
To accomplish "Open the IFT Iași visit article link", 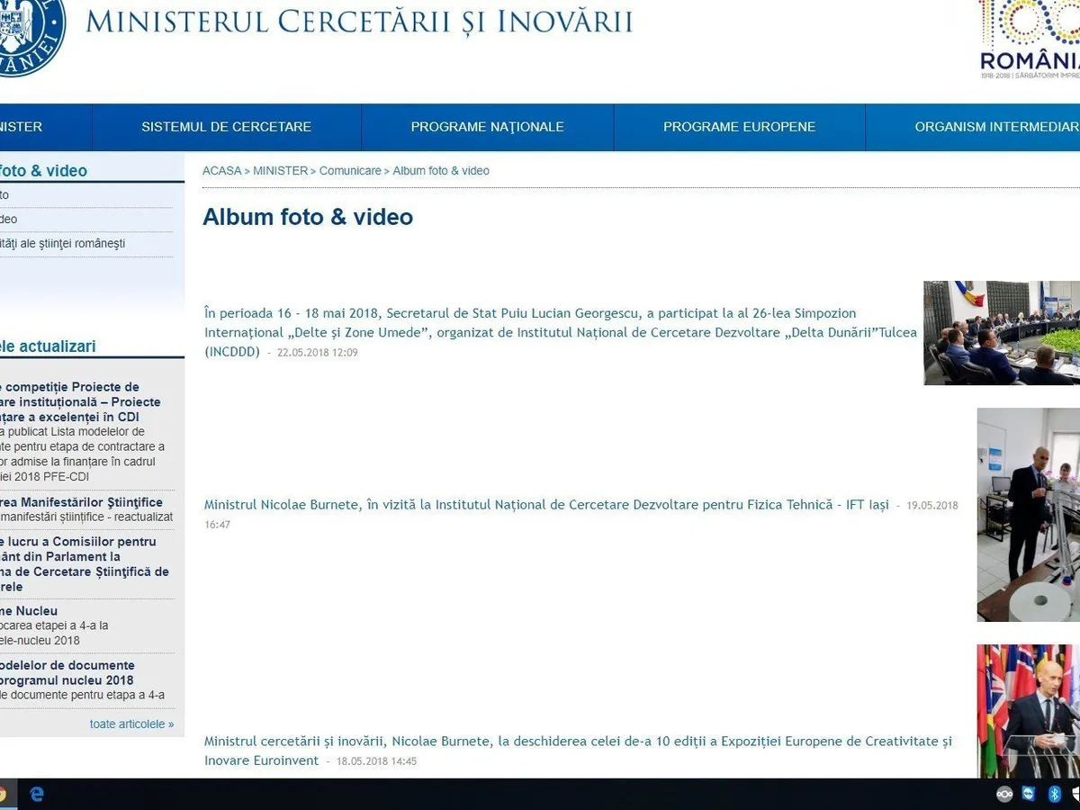I will tap(545, 506).
